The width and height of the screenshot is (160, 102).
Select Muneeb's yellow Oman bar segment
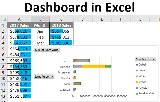(93, 66)
